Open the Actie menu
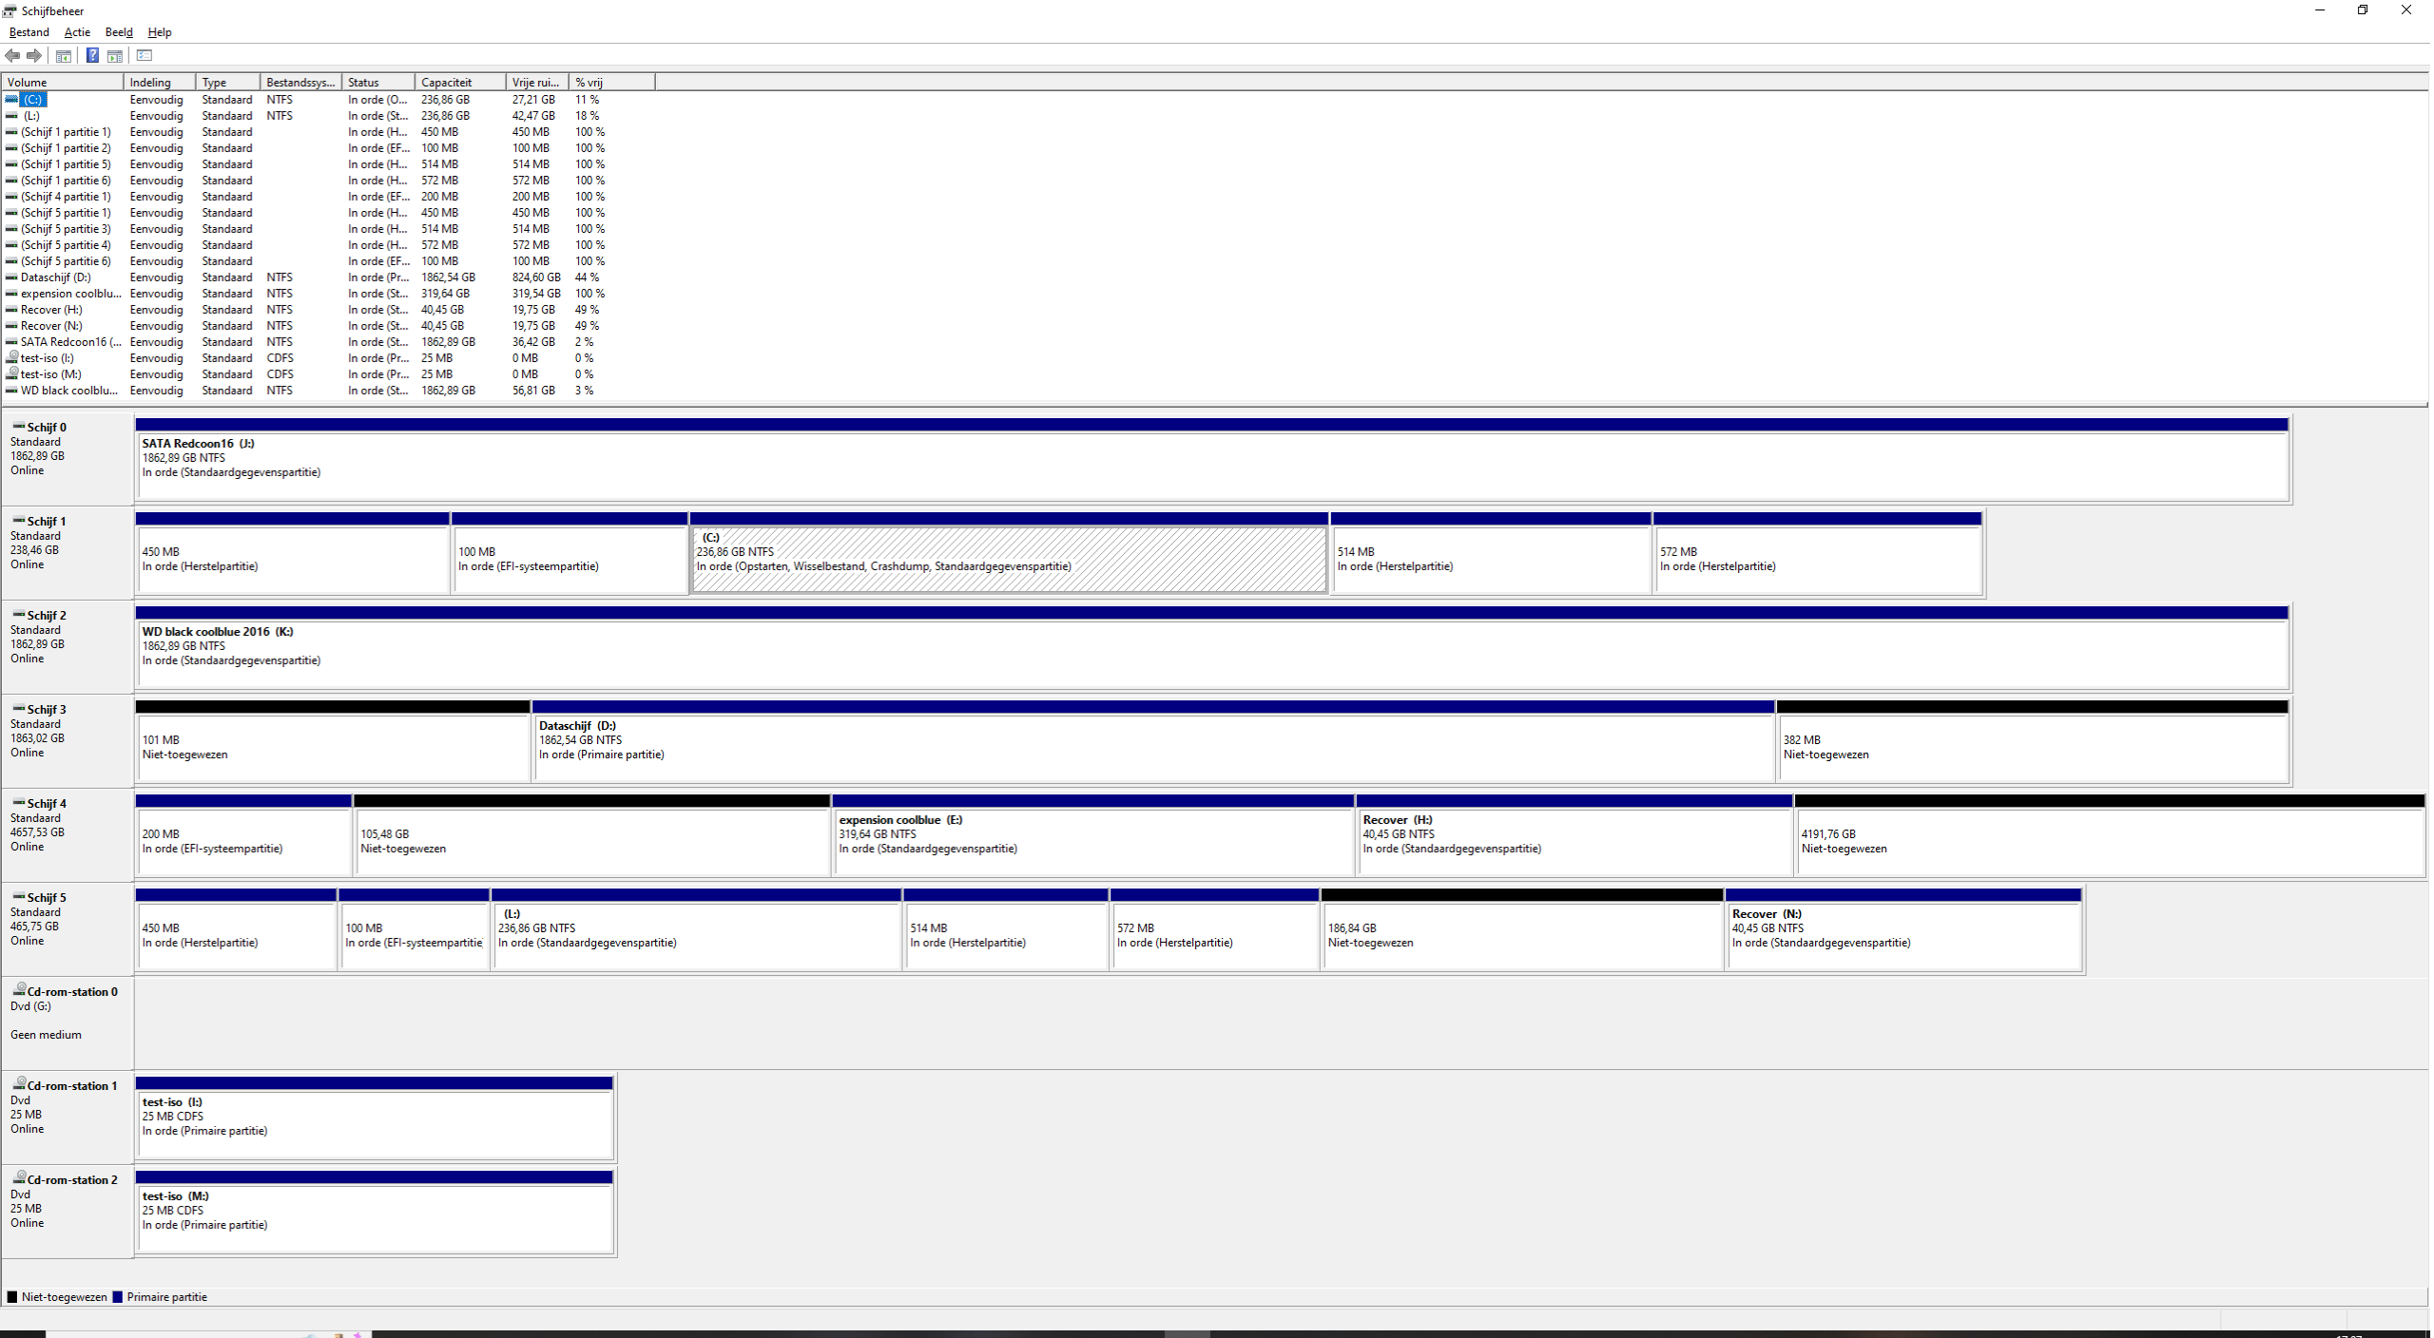Image resolution: width=2434 pixels, height=1338 pixels. tap(77, 32)
